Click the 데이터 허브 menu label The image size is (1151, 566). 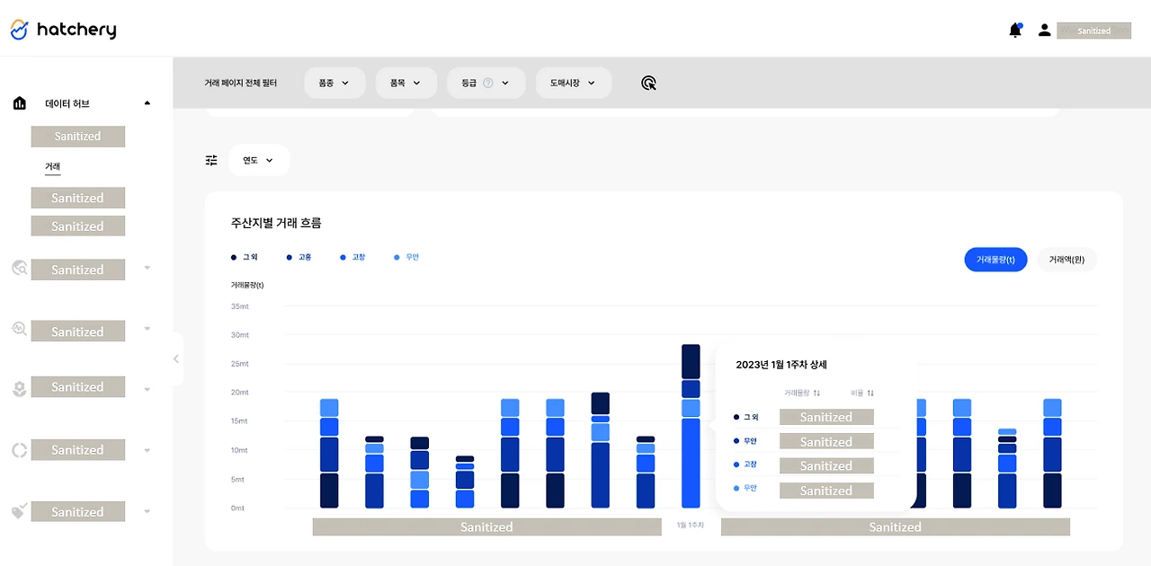point(67,103)
